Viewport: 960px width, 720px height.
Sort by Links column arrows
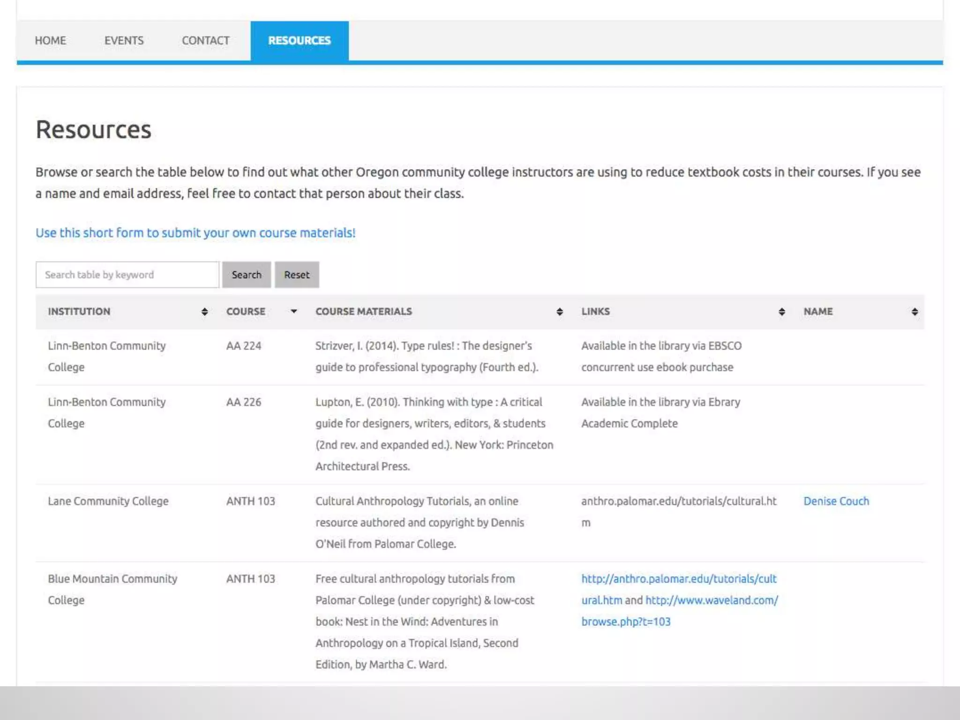pos(781,312)
